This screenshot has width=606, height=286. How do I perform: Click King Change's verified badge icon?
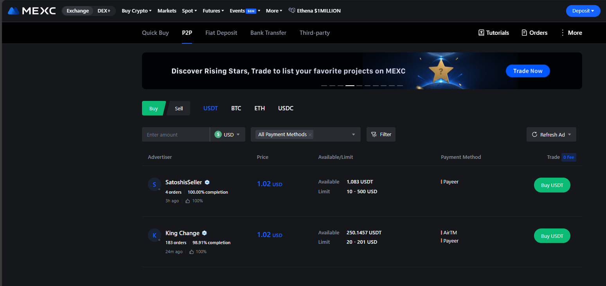pos(204,233)
